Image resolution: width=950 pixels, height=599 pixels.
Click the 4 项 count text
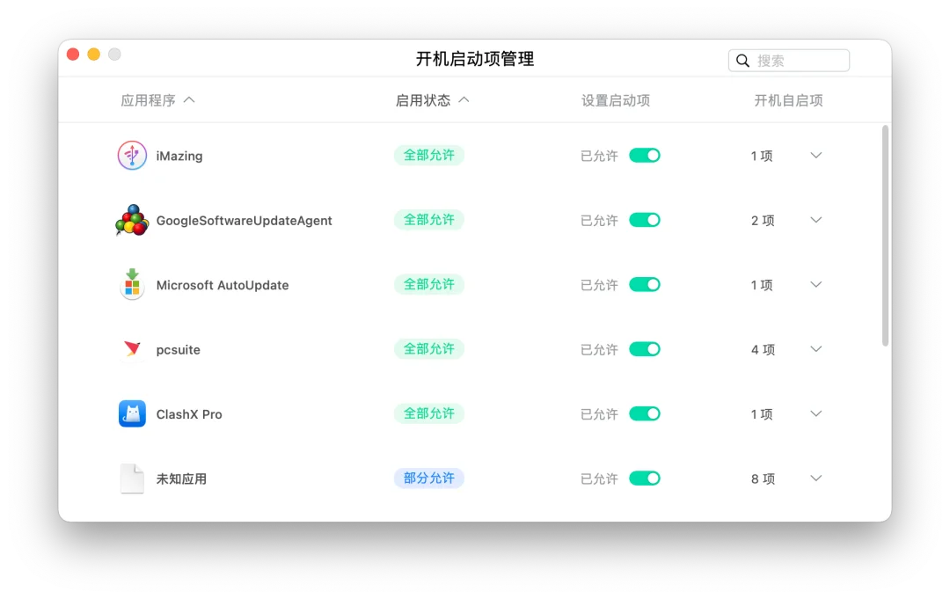click(x=763, y=350)
